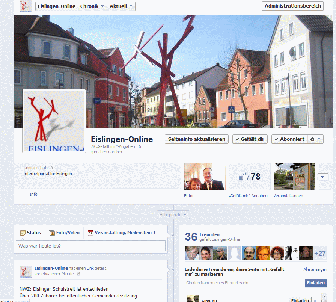Click the post author's profile logo thumbnail
Screen dimensions: 336x302
pyautogui.click(x=26, y=271)
